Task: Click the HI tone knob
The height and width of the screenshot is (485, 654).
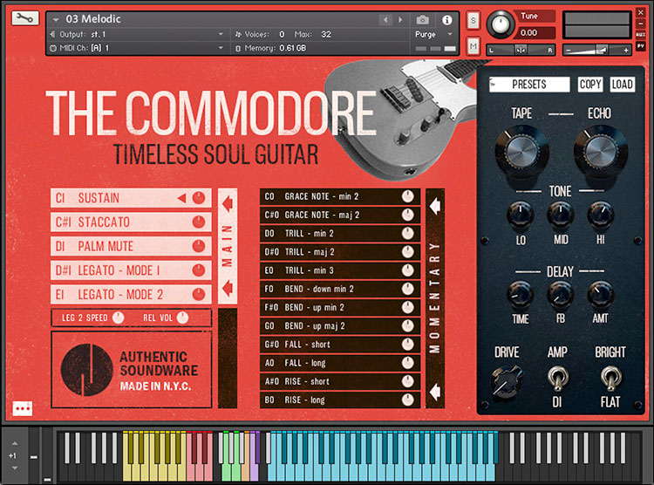Action: coord(601,215)
